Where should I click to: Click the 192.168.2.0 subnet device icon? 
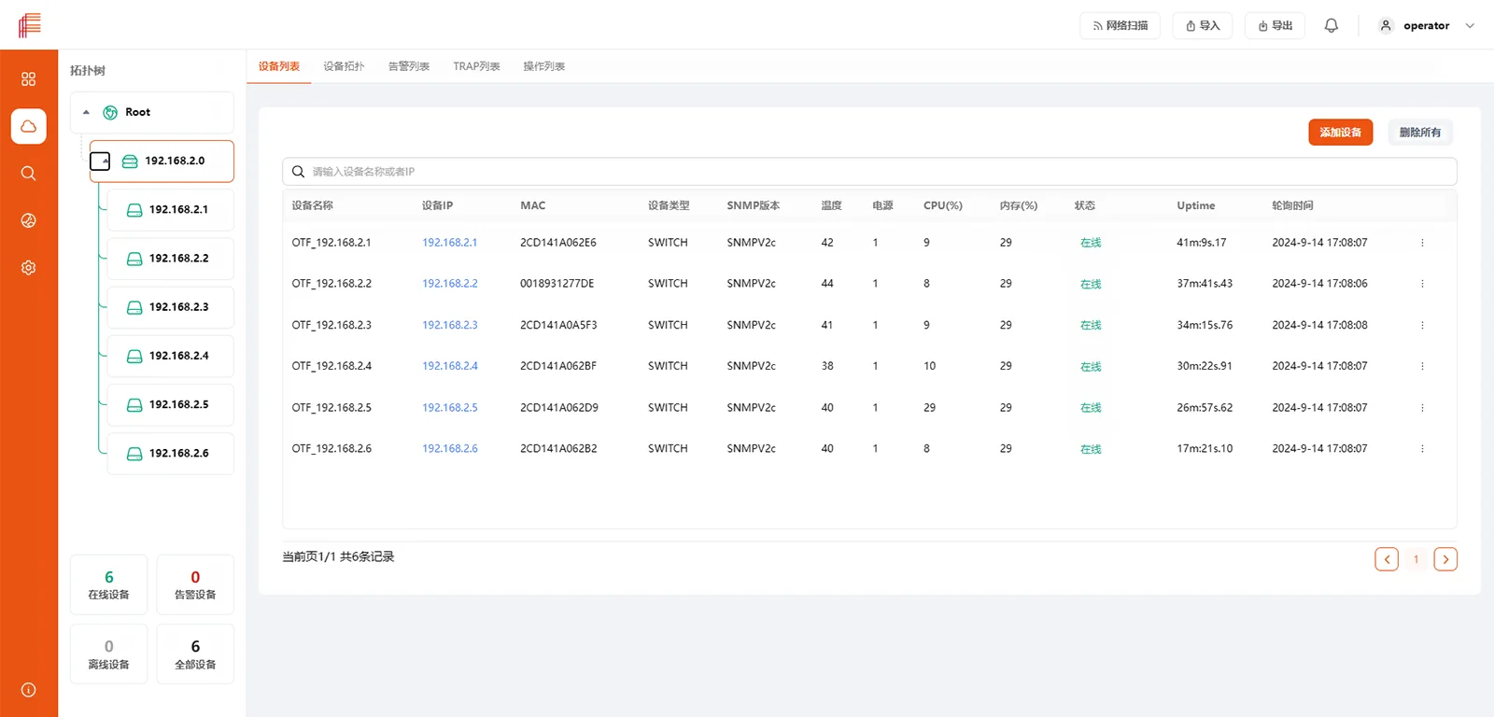coord(130,162)
